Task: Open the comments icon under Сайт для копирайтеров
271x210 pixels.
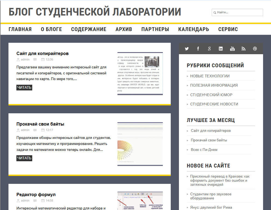Action: [x=35, y=59]
